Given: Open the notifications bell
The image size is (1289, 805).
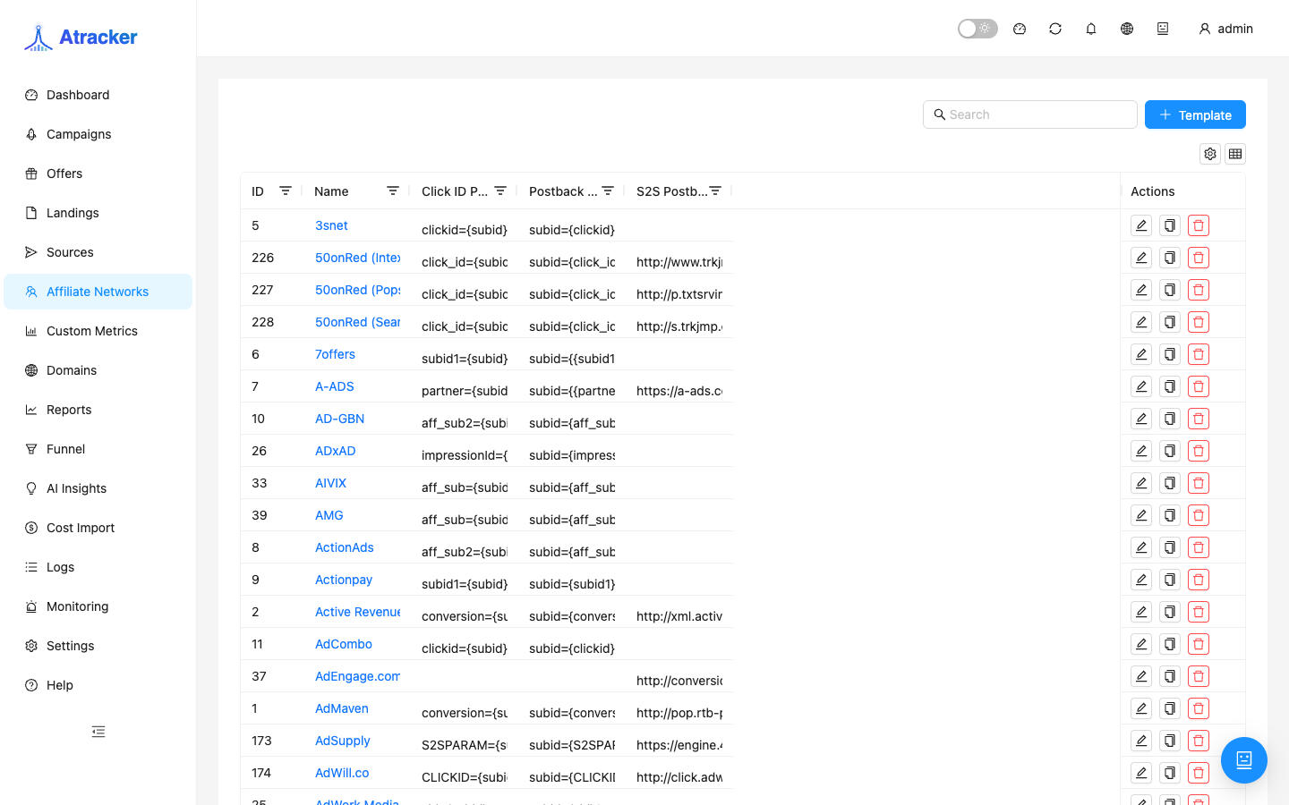Looking at the screenshot, I should [x=1091, y=29].
